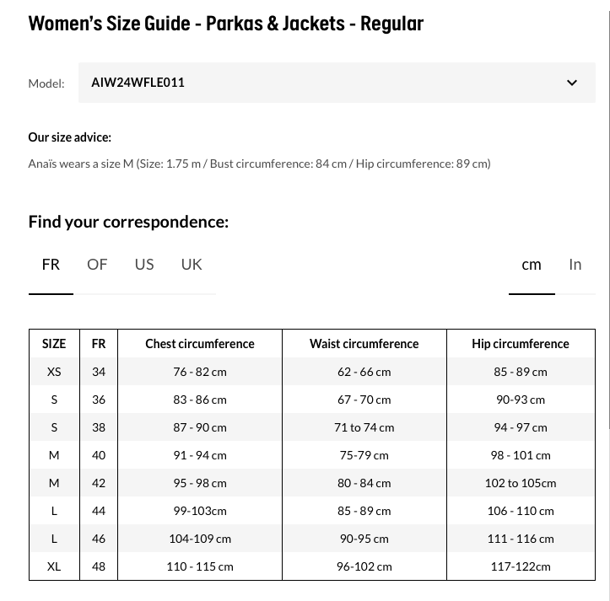Toggle measurements to In (inches)
The image size is (610, 601).
575,265
